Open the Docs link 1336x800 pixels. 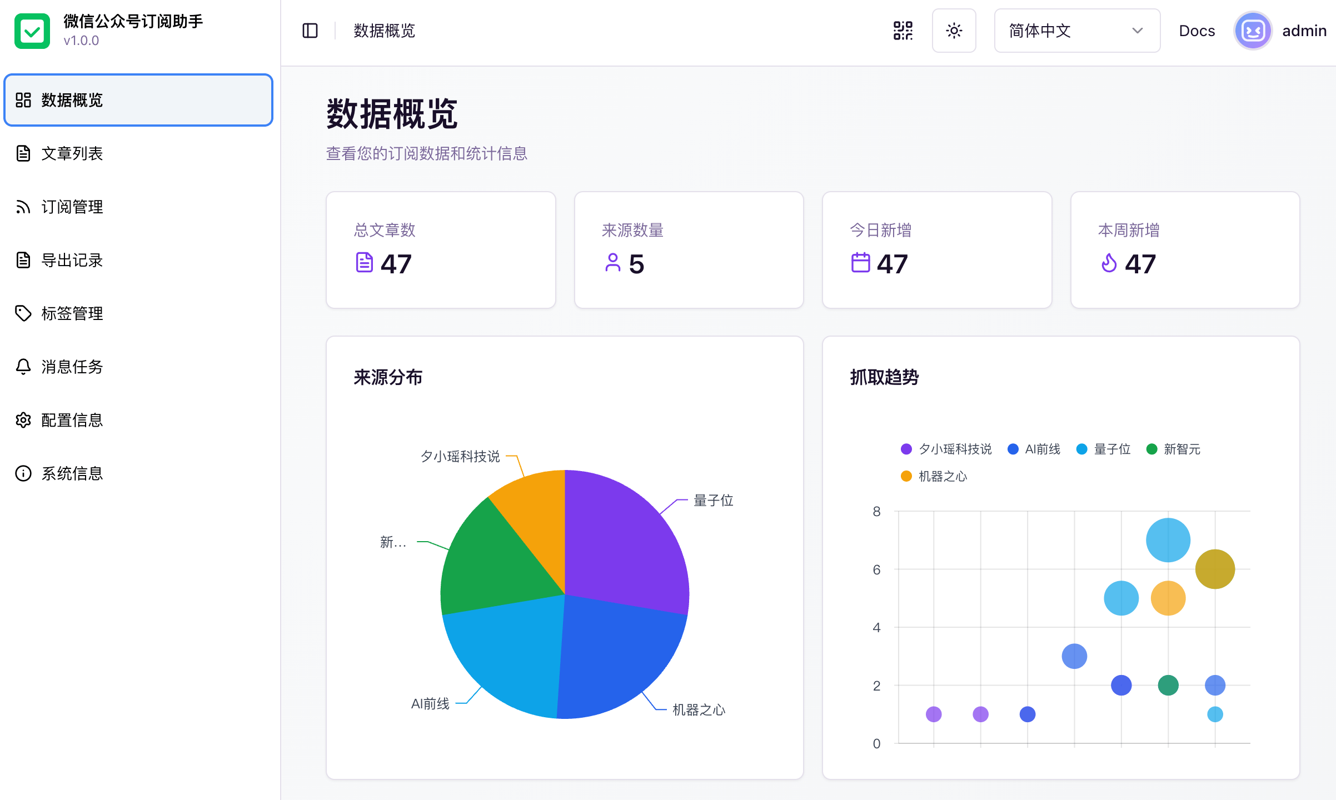tap(1197, 31)
